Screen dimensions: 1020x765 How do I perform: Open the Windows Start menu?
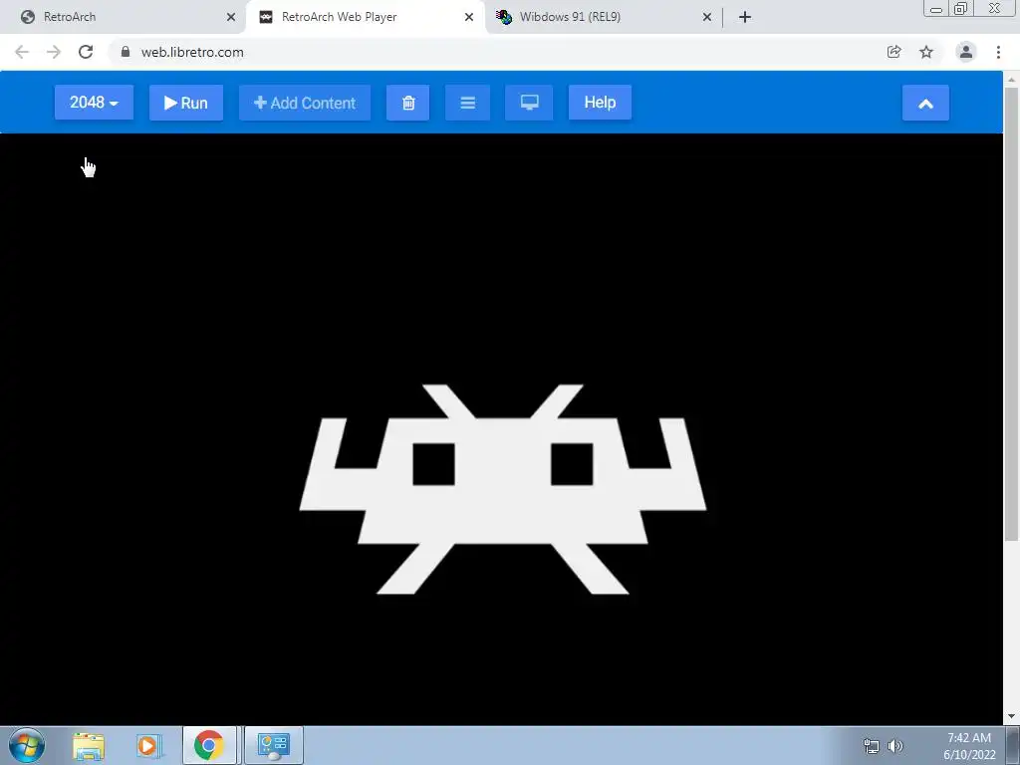pos(27,745)
